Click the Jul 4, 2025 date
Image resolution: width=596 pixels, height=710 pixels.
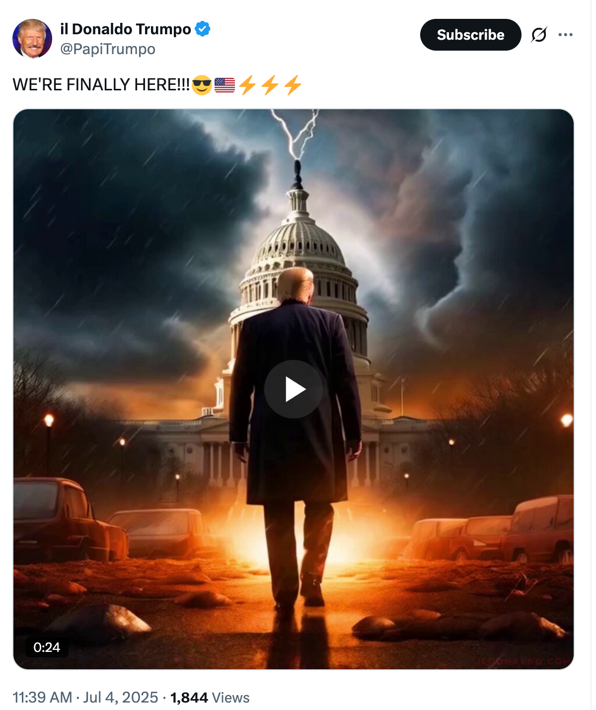[121, 698]
